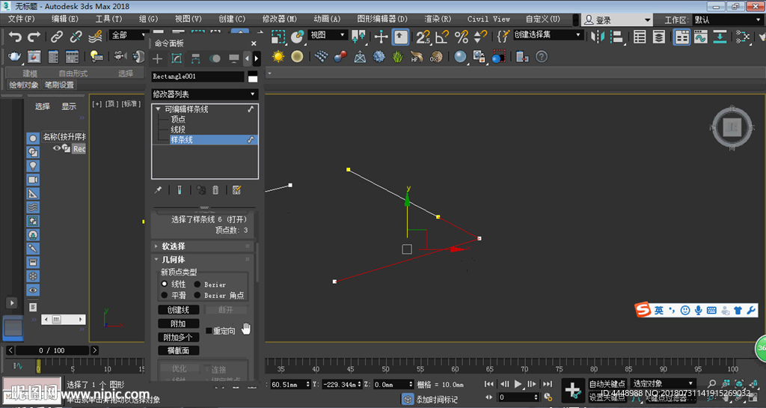
Task: Click the sun light icon
Action: coord(278,57)
